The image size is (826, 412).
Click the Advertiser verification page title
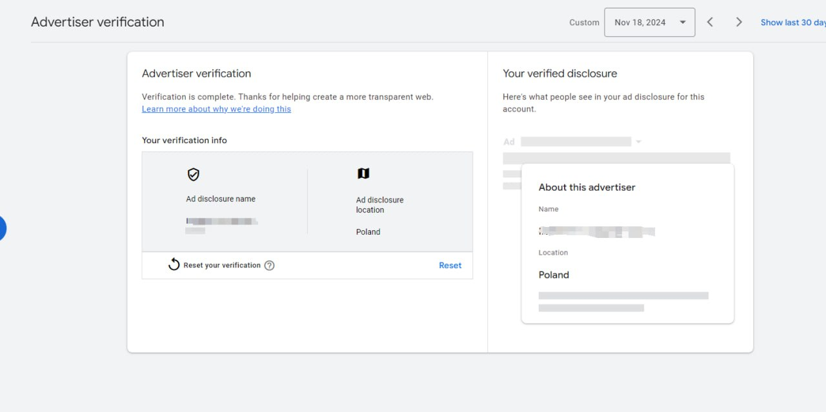pos(97,22)
